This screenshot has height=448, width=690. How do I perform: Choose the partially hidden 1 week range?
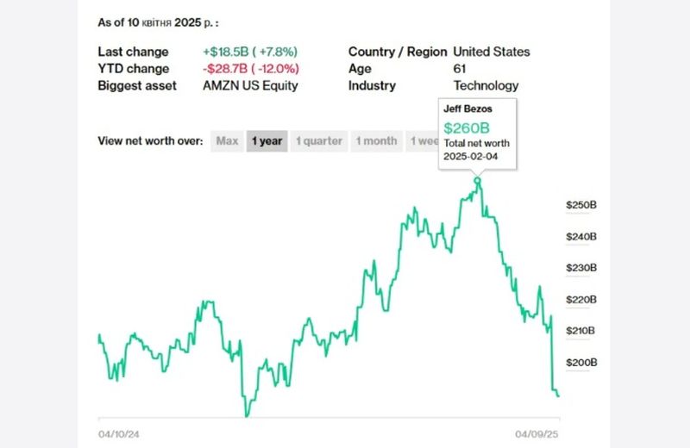click(423, 141)
